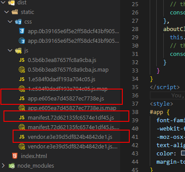Click map icon of 1.e584f0dadf193a704c05.js.map
This screenshot has height=172, width=185.
pos(22,89)
